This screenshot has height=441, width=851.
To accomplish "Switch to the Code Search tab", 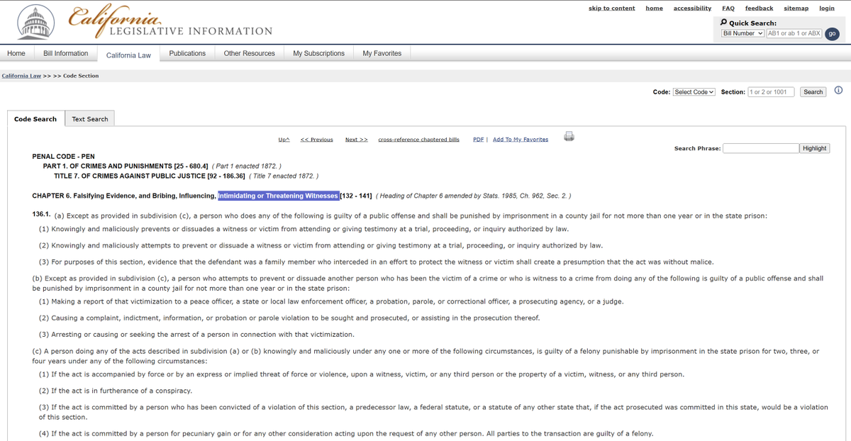I will pyautogui.click(x=35, y=119).
